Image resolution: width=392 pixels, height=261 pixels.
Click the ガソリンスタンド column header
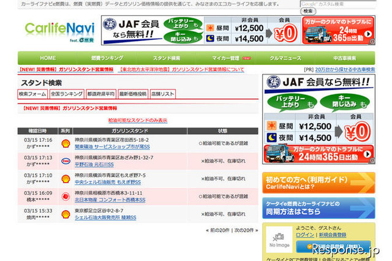pyautogui.click(x=130, y=131)
